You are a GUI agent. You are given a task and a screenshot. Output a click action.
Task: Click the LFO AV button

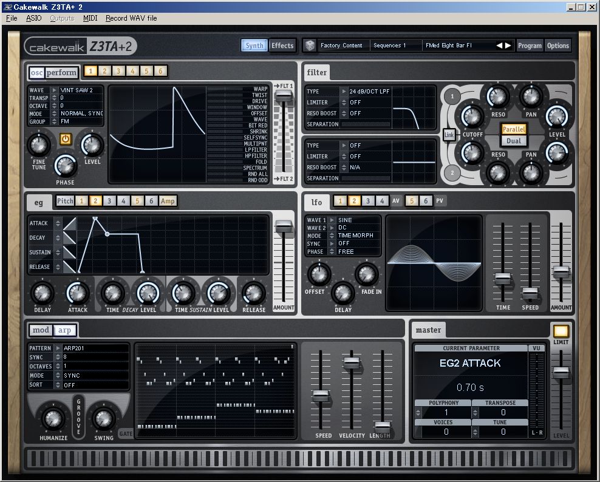pos(396,201)
